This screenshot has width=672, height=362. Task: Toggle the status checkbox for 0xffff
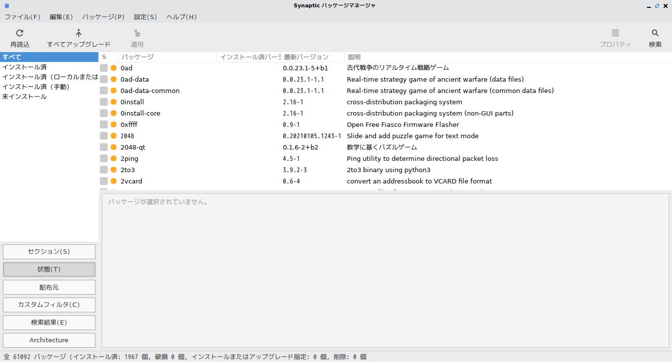[104, 124]
